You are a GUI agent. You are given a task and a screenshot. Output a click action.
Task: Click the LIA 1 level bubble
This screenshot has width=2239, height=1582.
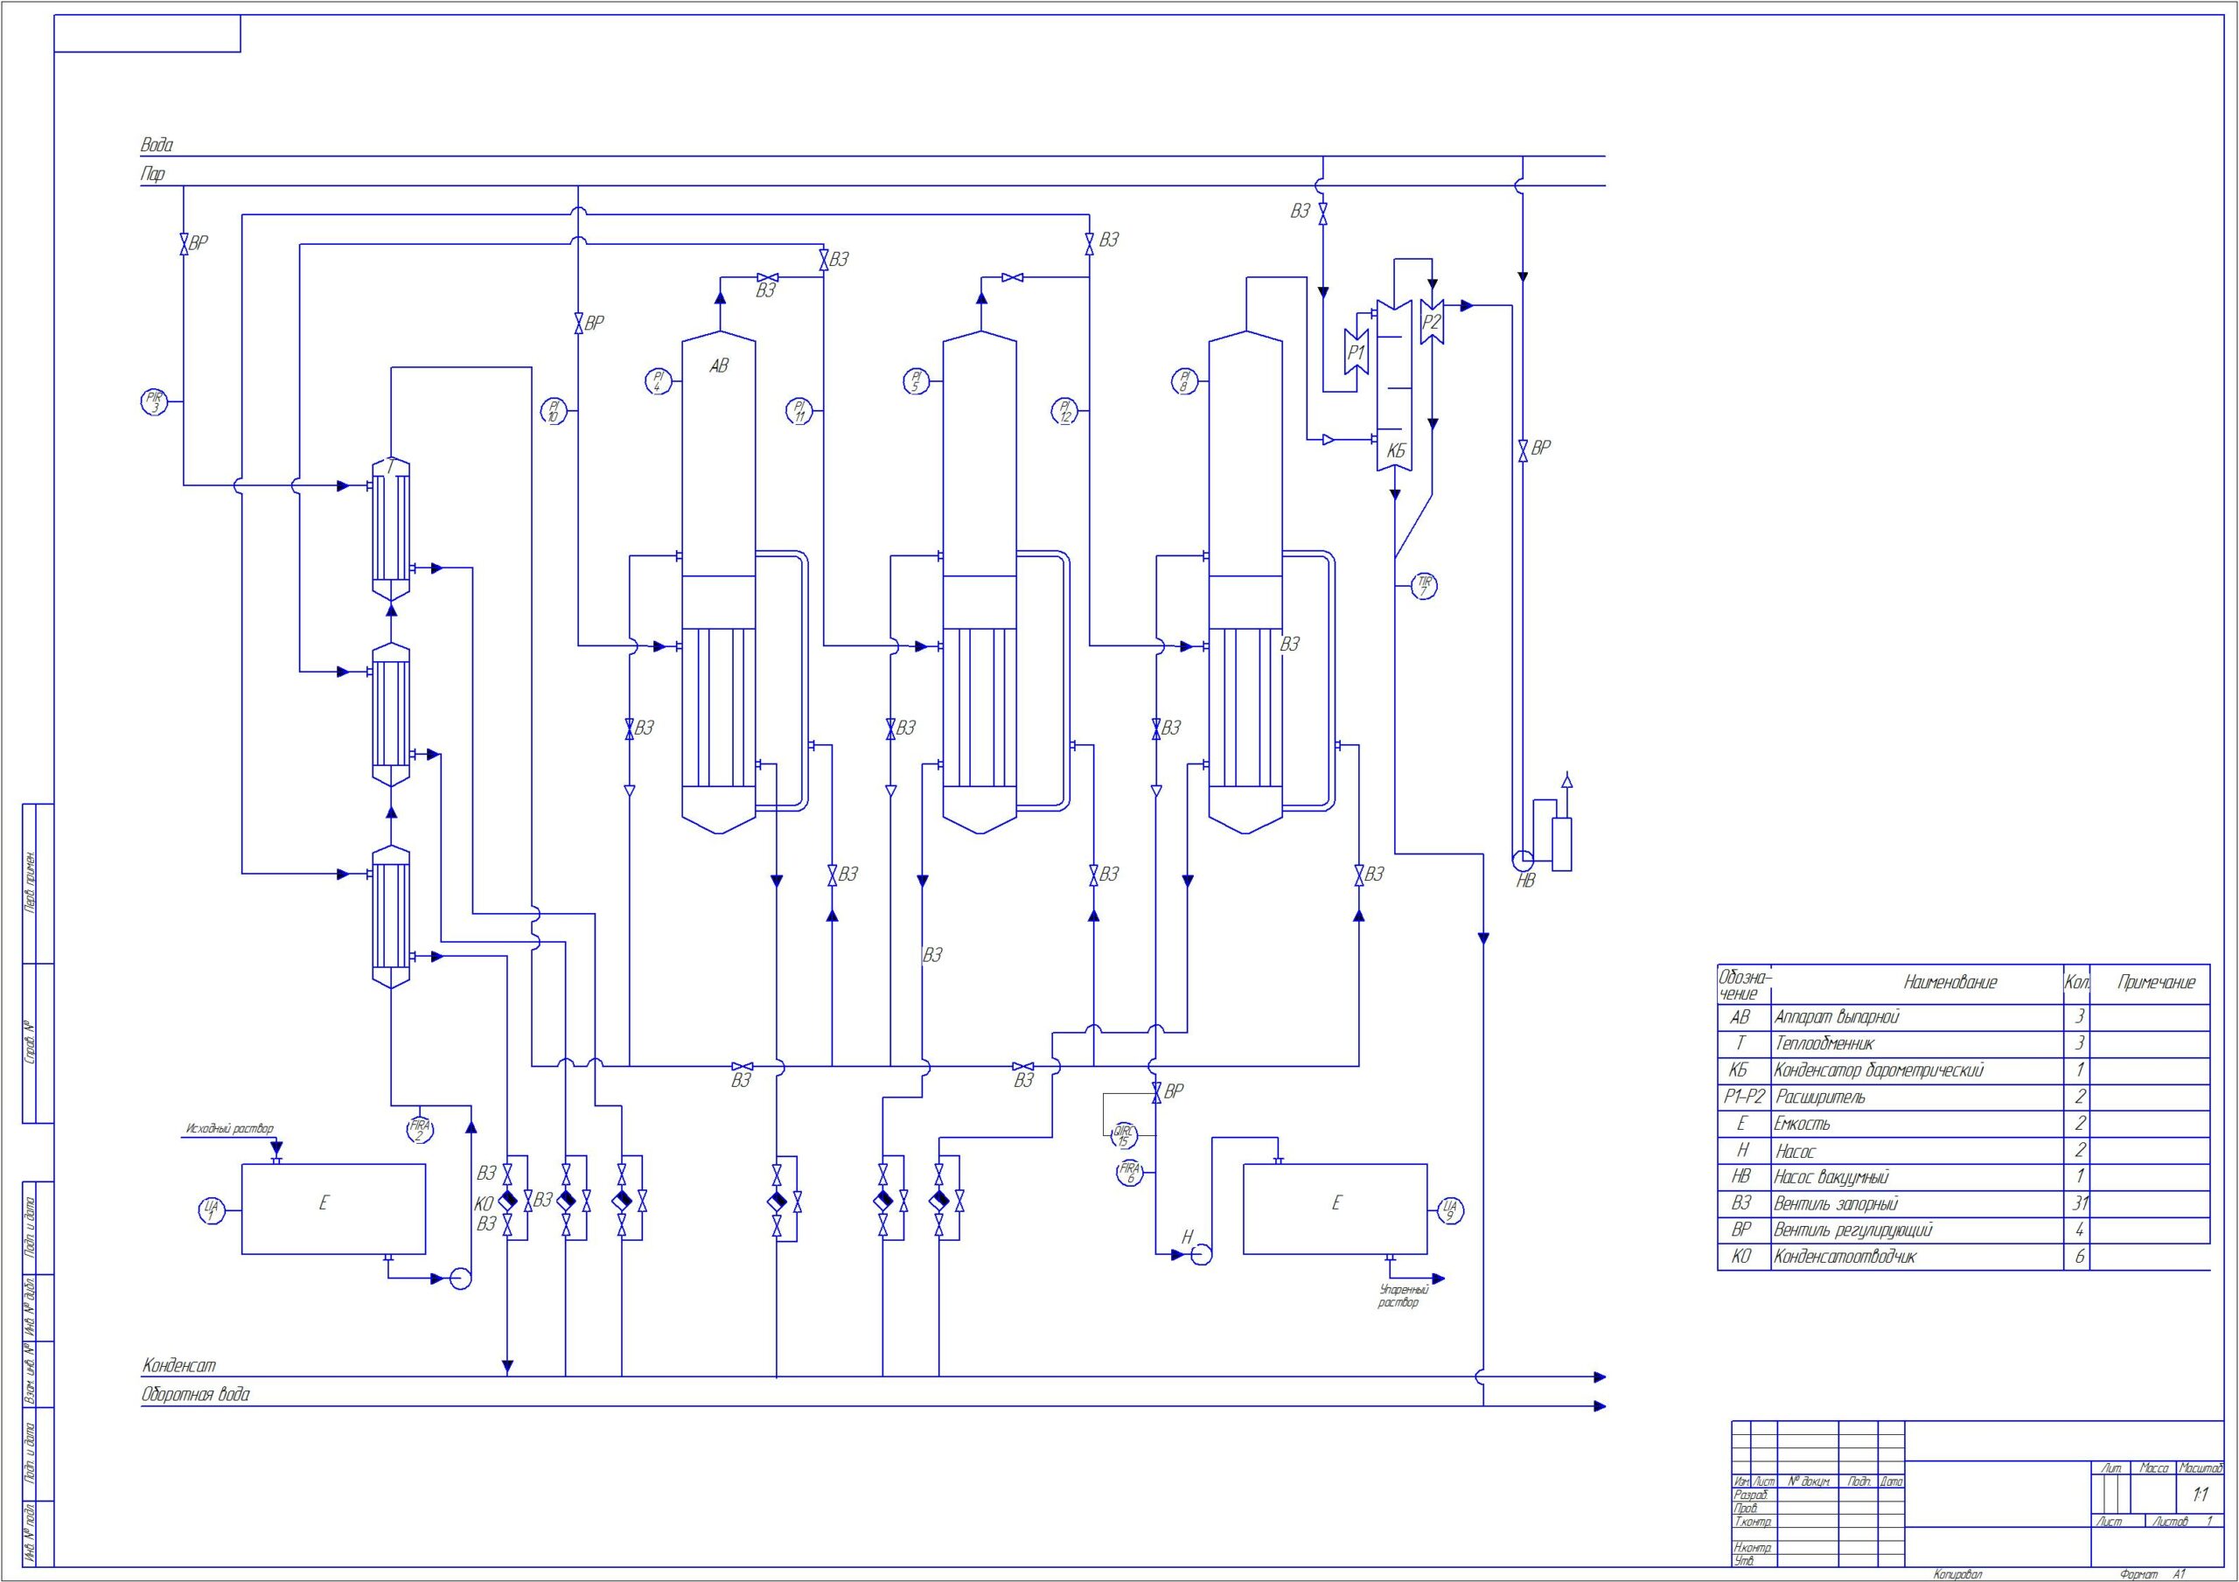[212, 1210]
